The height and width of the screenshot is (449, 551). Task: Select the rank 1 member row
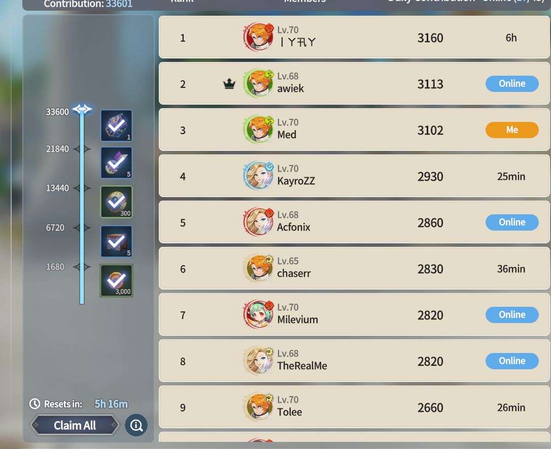point(354,37)
